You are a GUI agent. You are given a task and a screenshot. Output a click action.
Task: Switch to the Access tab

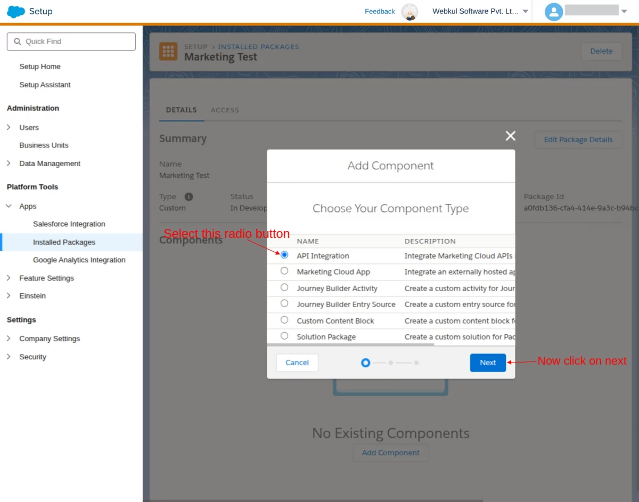pos(225,110)
